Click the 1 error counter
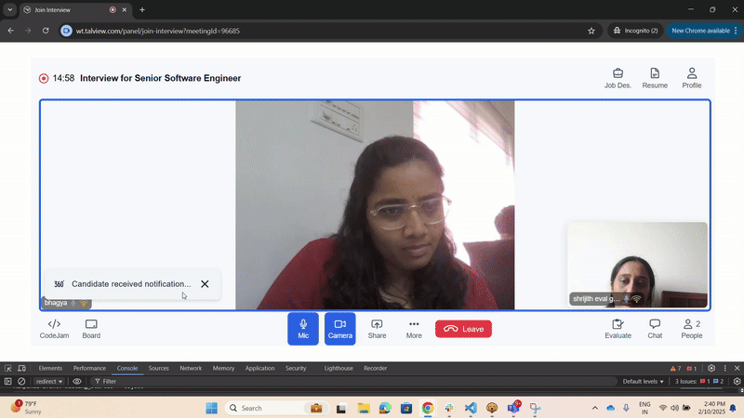This screenshot has width=744, height=418. point(692,368)
